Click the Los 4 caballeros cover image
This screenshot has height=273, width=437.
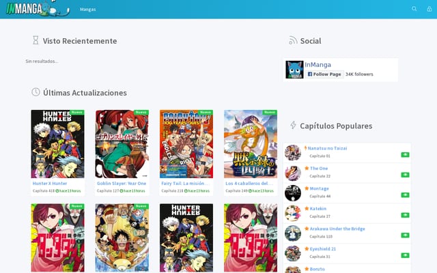click(251, 144)
